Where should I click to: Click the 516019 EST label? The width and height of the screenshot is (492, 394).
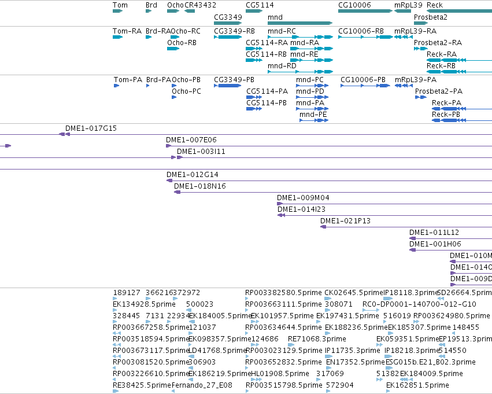click(x=397, y=316)
